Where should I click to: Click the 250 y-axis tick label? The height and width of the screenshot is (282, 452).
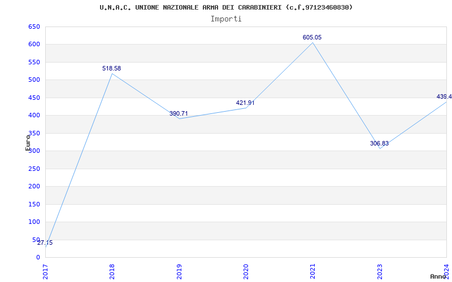pyautogui.click(x=34, y=169)
